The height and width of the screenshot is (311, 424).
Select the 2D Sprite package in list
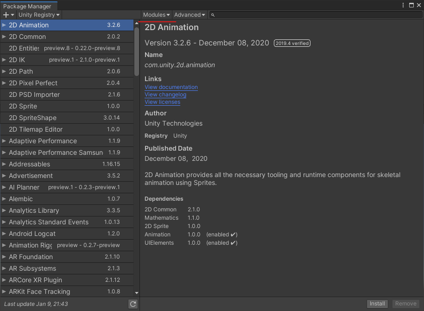[67, 106]
